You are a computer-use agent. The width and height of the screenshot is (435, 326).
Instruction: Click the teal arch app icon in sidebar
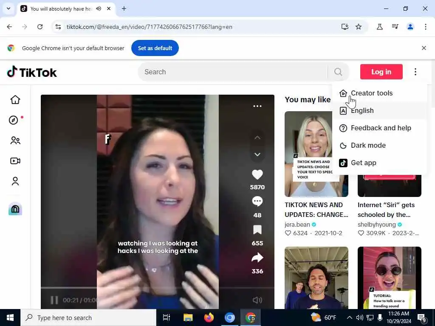tap(15, 209)
